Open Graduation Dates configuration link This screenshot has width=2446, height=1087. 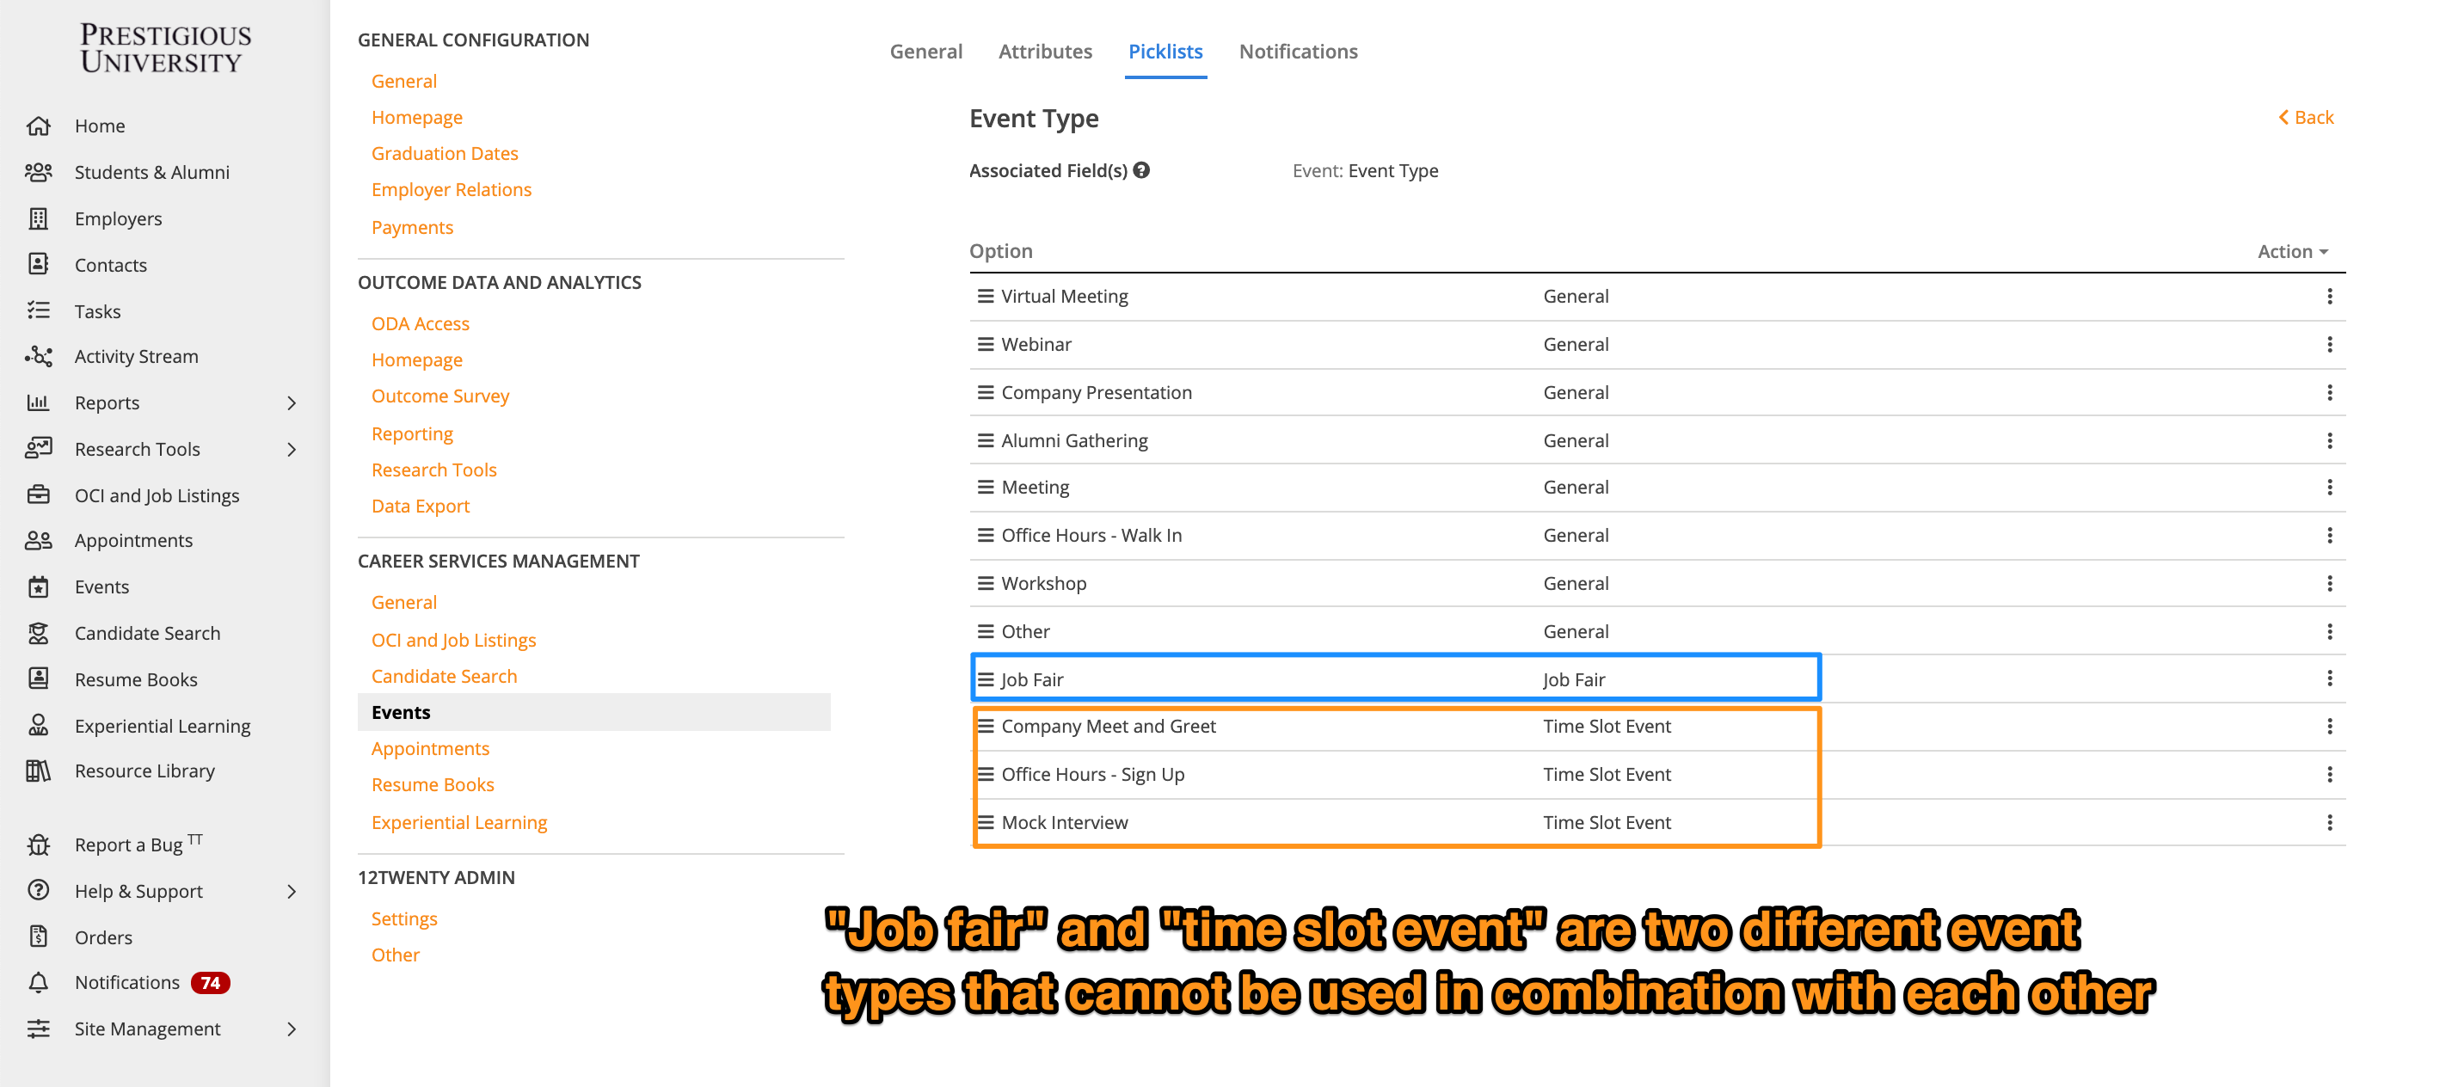pyautogui.click(x=445, y=153)
